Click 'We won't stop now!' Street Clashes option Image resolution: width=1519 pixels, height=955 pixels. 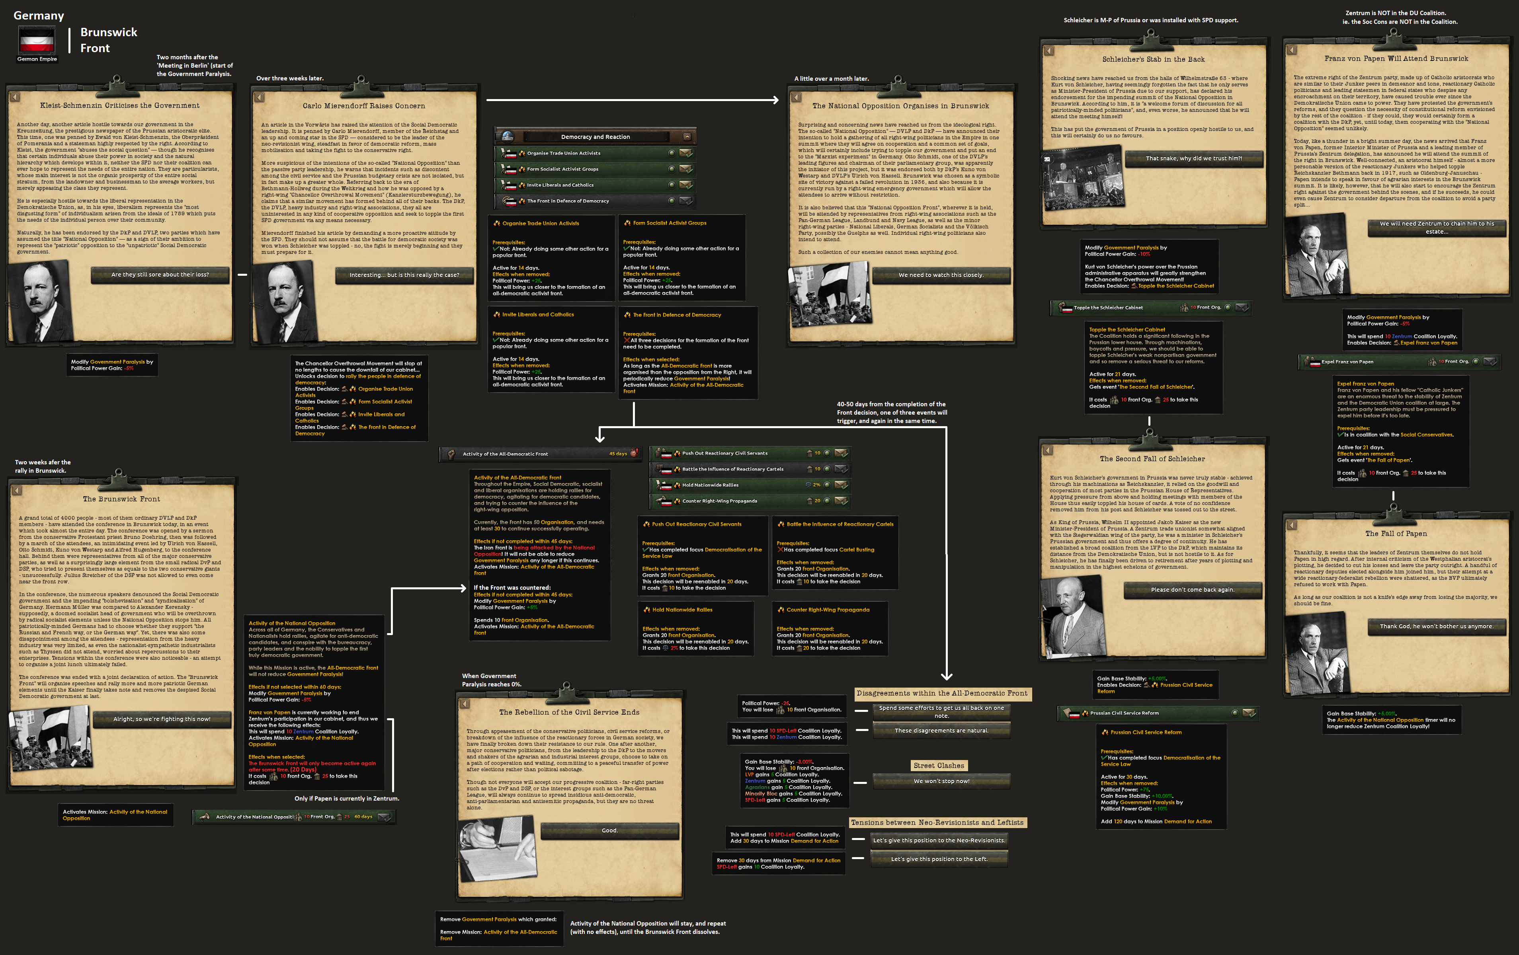pos(941,781)
